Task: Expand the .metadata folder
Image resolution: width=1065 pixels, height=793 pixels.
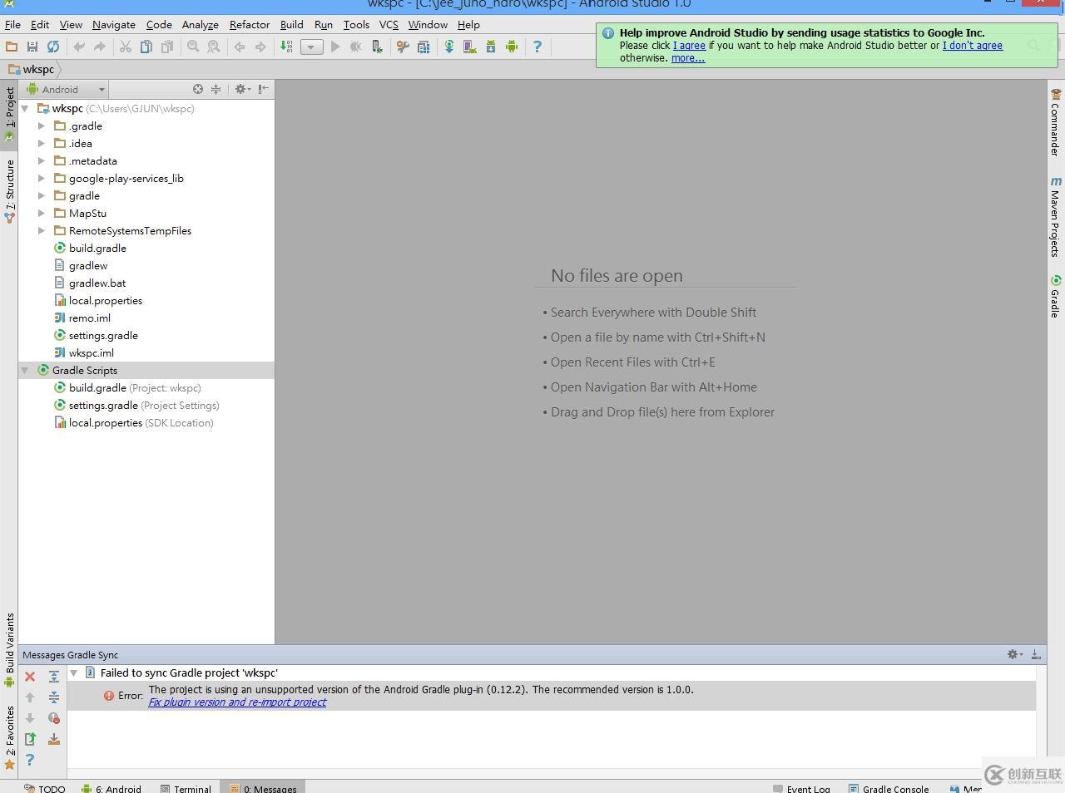Action: pos(42,160)
